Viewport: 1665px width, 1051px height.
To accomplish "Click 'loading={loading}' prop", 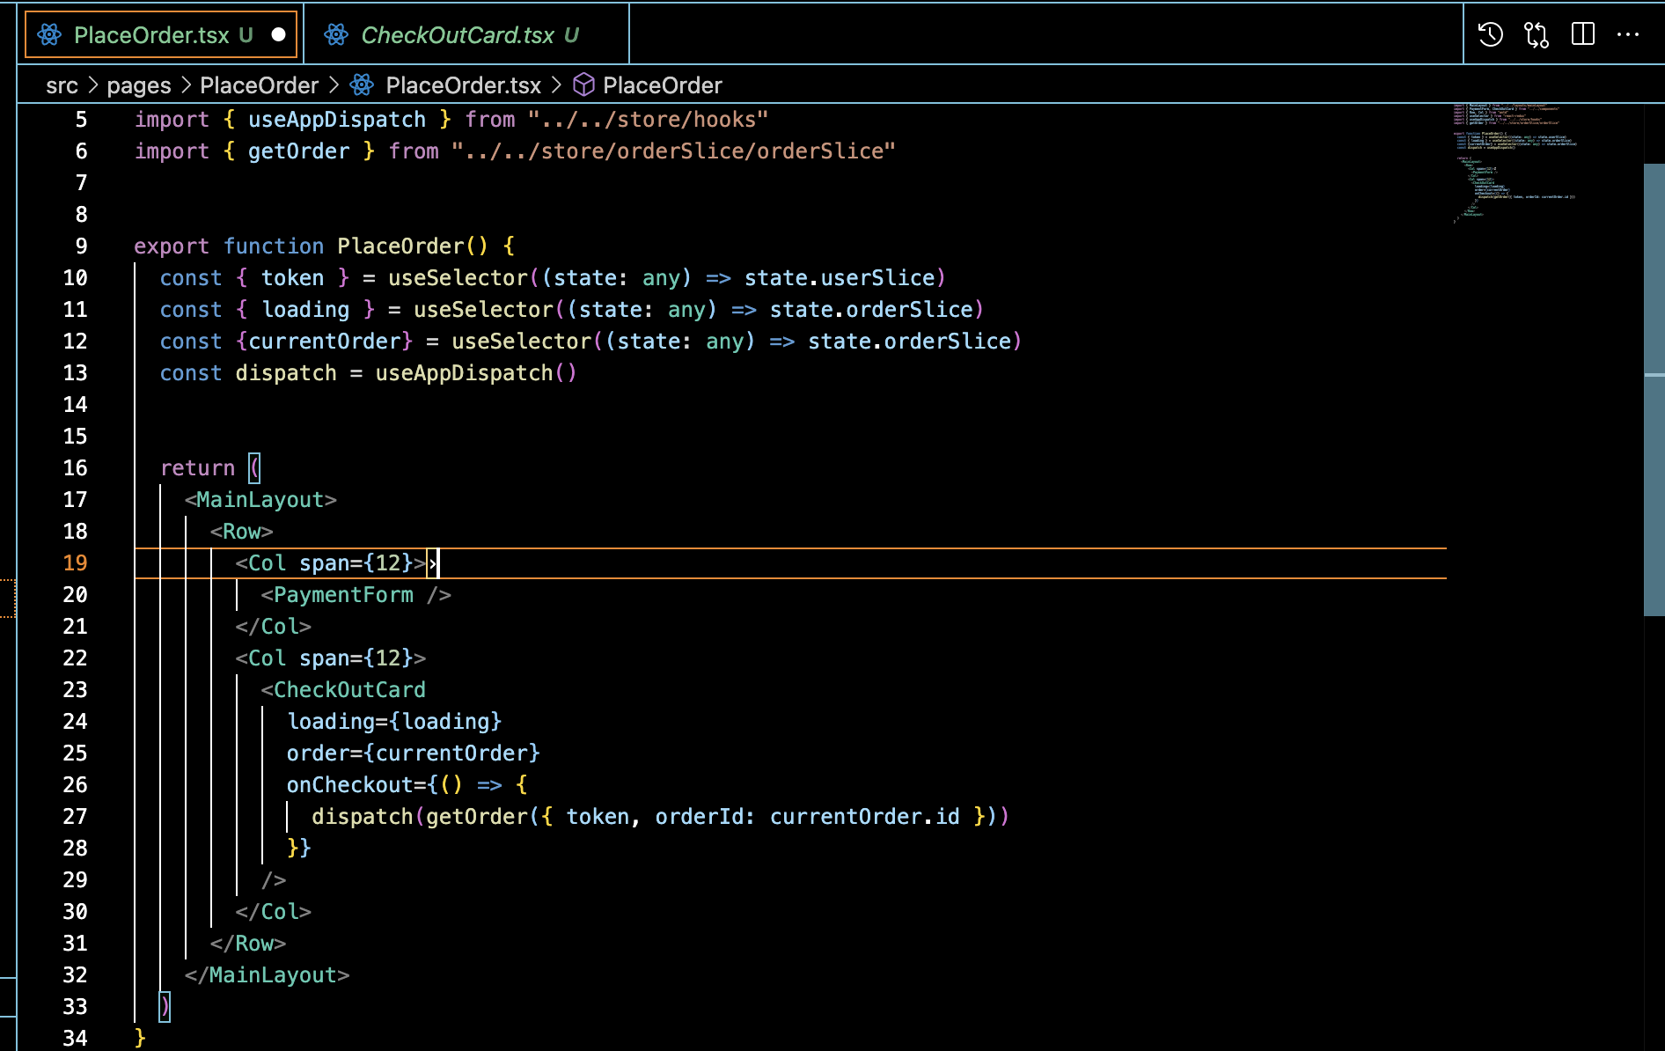I will pos(394,722).
